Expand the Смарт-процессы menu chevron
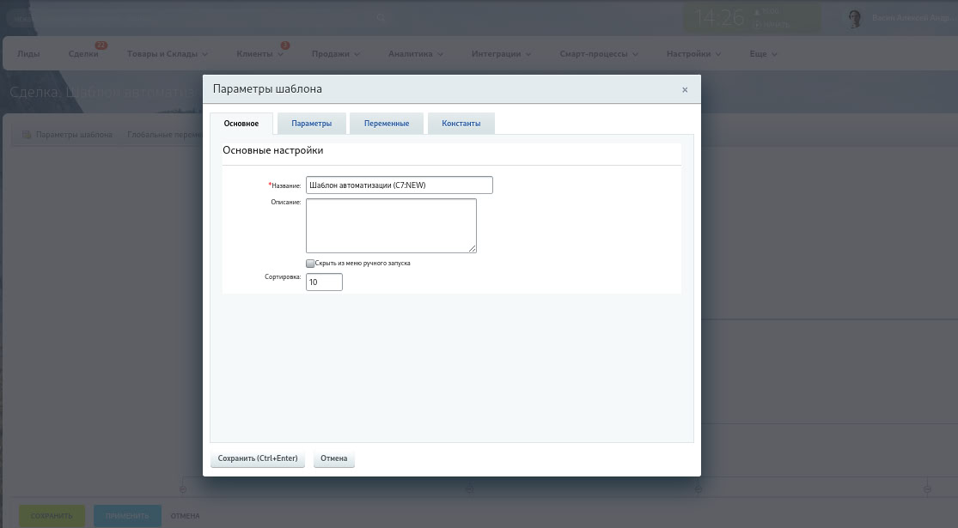The image size is (958, 528). tap(636, 54)
